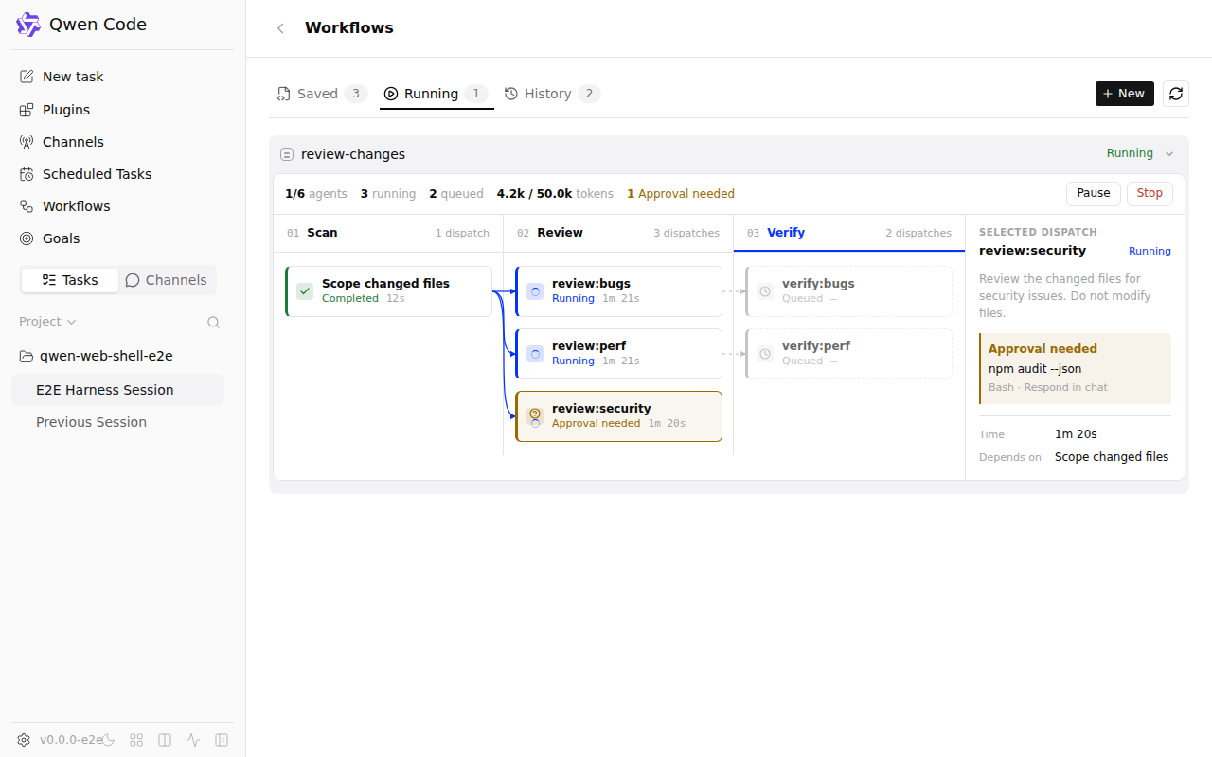
Task: Click the Scheduled Tasks calendar icon
Action: tap(27, 174)
